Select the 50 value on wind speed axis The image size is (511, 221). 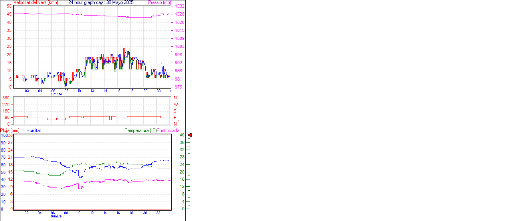coord(9,6)
